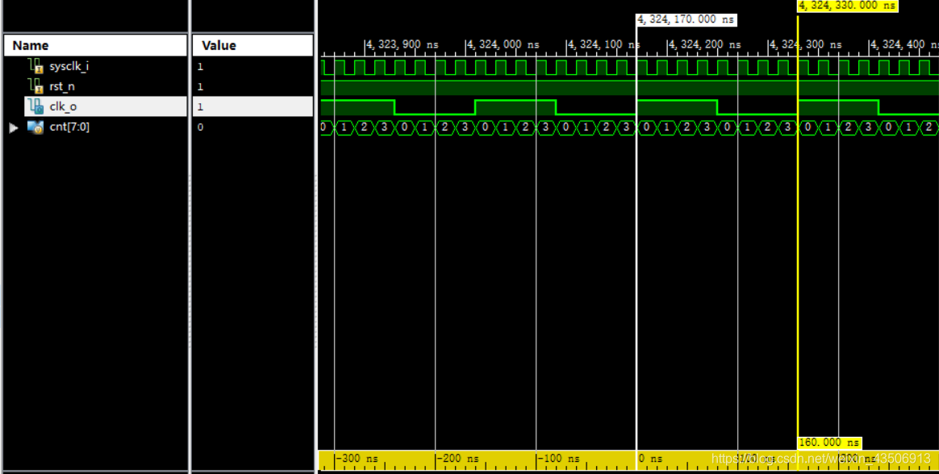Click the 4,324,100 ns time ruler tick
Viewport: 939px width, 474px height.
[x=603, y=44]
